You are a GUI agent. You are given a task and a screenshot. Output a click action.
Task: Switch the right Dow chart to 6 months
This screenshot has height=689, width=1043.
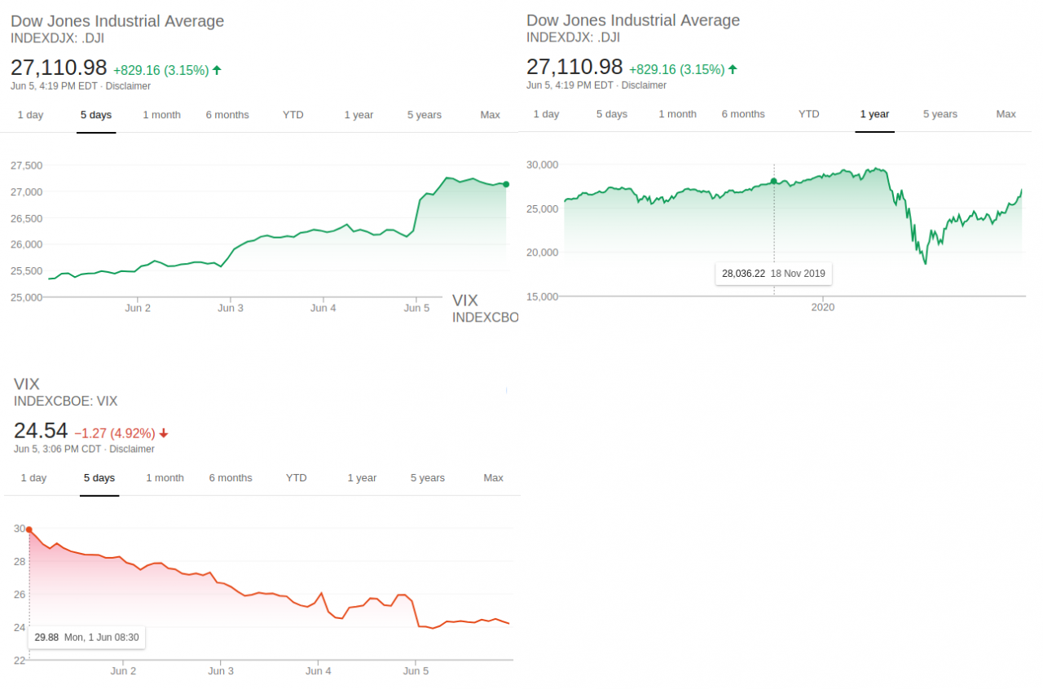(743, 114)
